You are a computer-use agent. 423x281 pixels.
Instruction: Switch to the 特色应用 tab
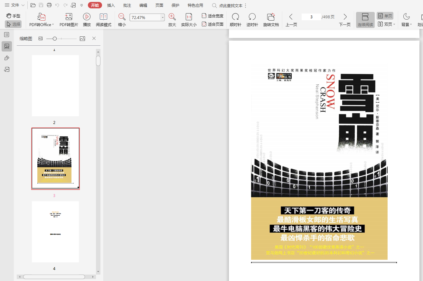coord(195,5)
